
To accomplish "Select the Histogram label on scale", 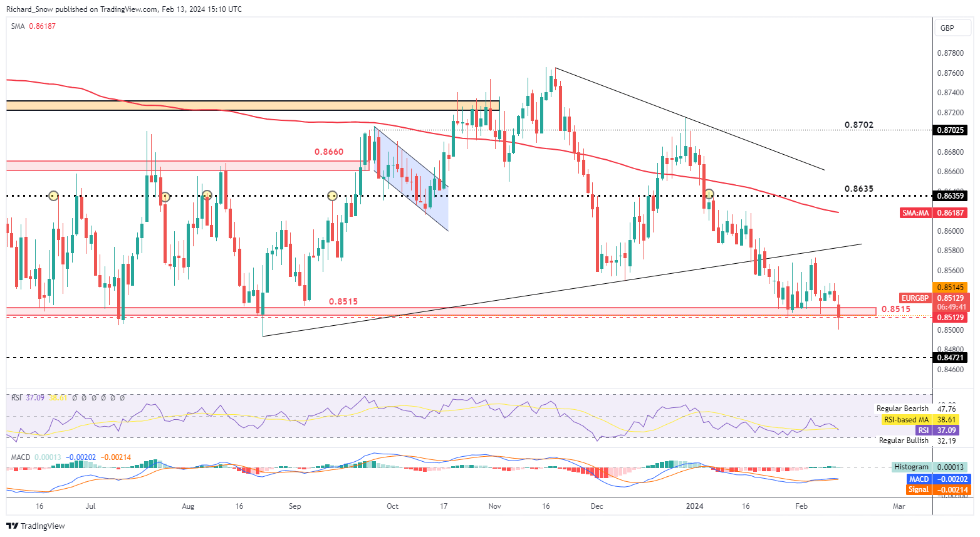I will [x=912, y=467].
